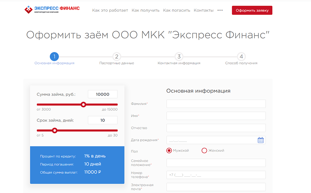This screenshot has width=311, height=193.
Task: Open the three-dots more menu
Action: [x=220, y=10]
